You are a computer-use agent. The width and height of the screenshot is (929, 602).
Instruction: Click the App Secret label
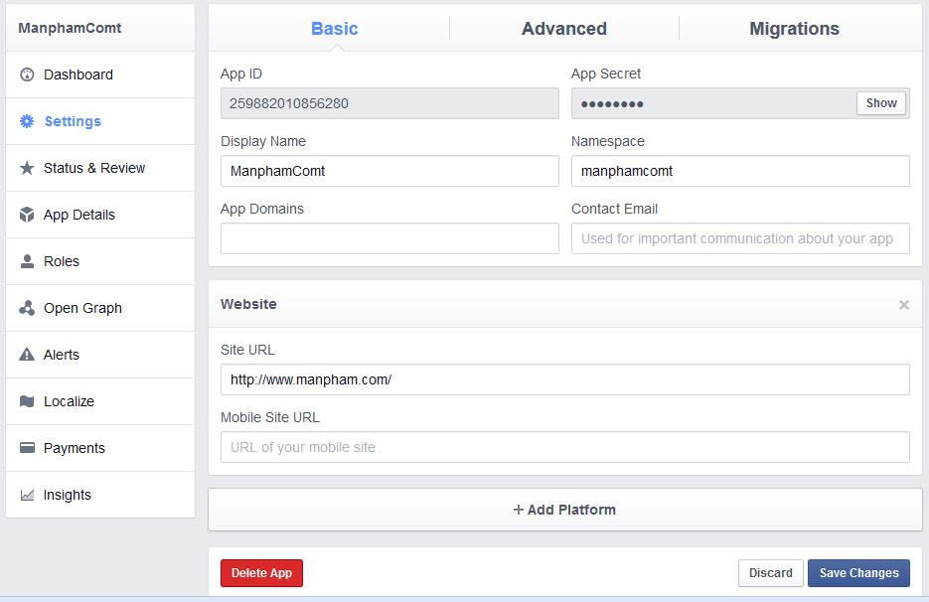(x=605, y=75)
